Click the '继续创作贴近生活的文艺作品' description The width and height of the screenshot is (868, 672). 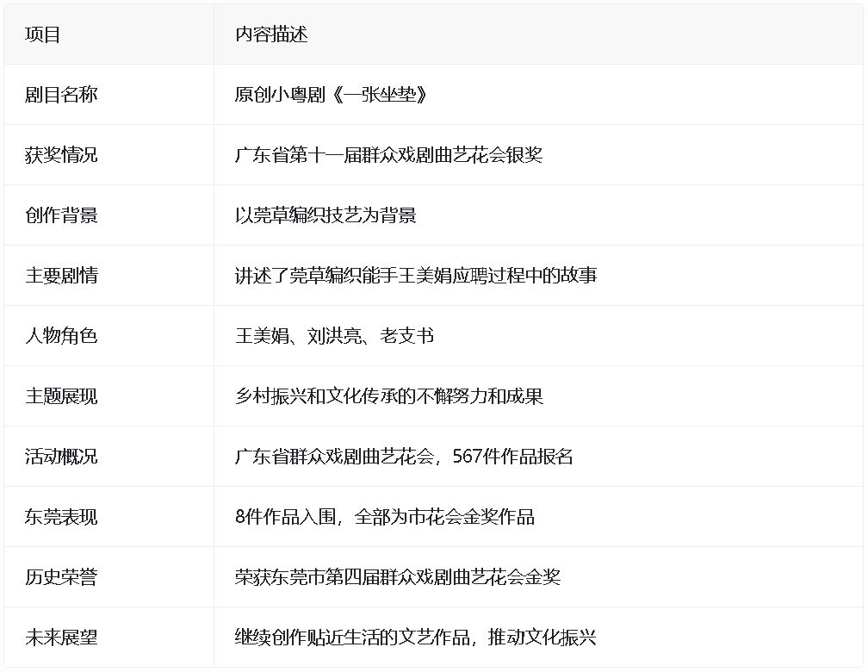[415, 638]
